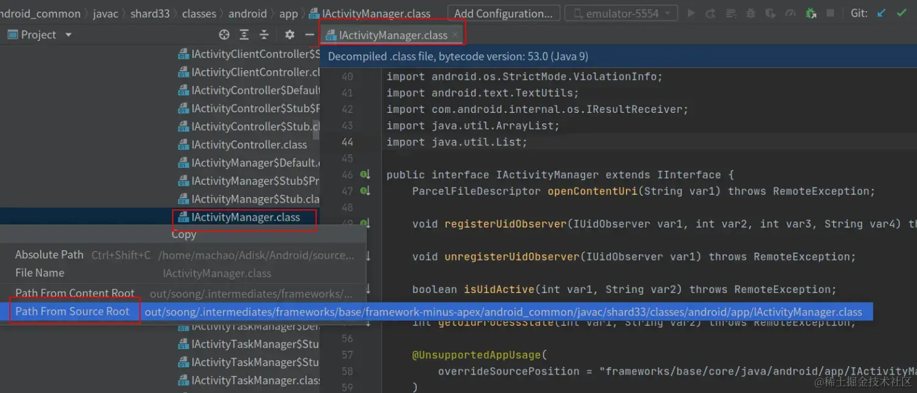Screen dimensions: 917x393
Task: Select IActivityClientController$S class file
Action: (248, 54)
